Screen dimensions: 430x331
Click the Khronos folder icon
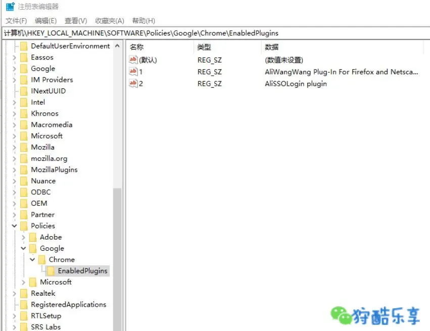tap(24, 114)
